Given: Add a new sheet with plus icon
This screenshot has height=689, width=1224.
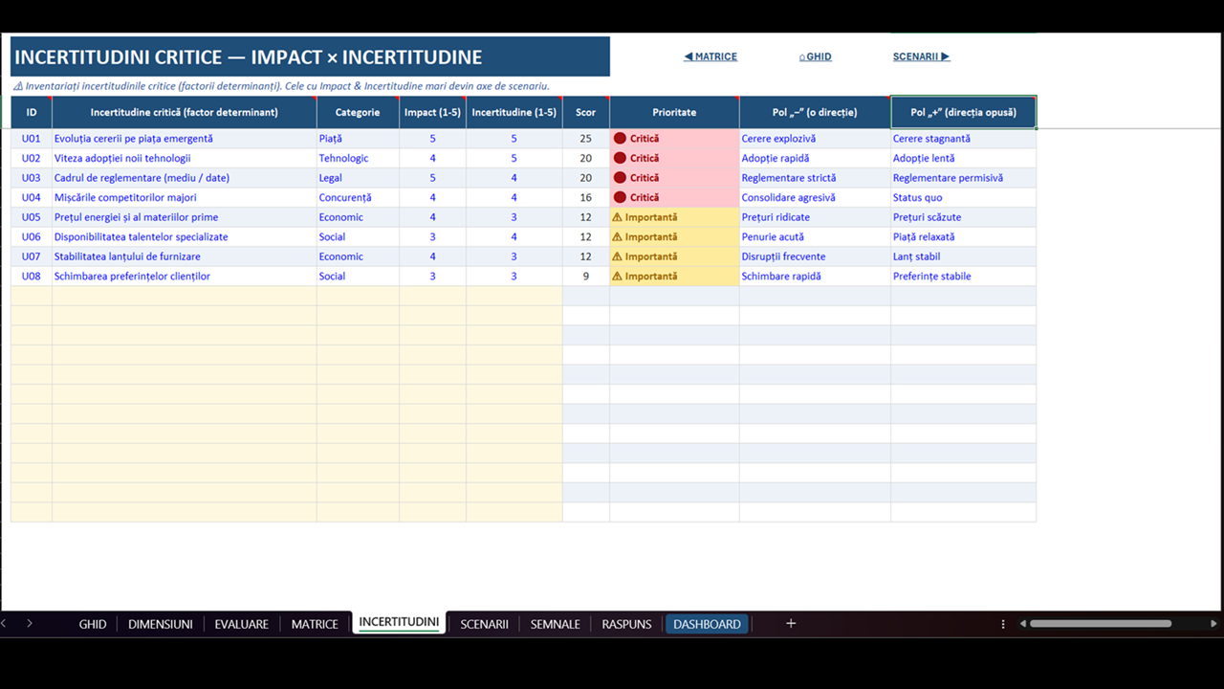Looking at the screenshot, I should tap(791, 624).
